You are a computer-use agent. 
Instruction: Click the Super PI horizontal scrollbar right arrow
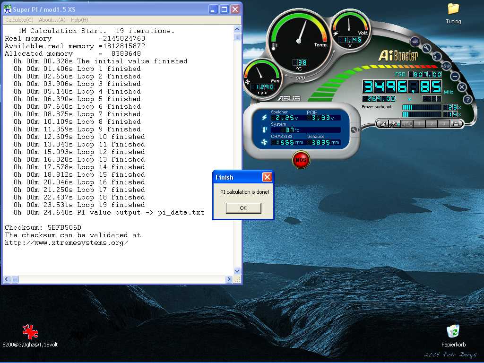(229, 279)
